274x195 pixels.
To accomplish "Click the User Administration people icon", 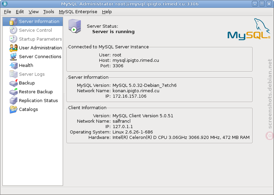I will click(x=13, y=48).
